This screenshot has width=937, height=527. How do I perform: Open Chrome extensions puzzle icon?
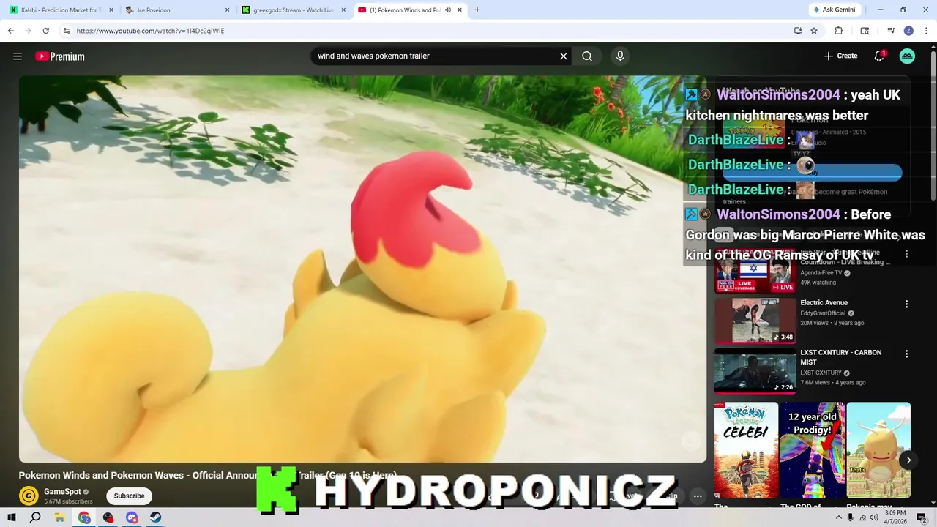tap(839, 31)
